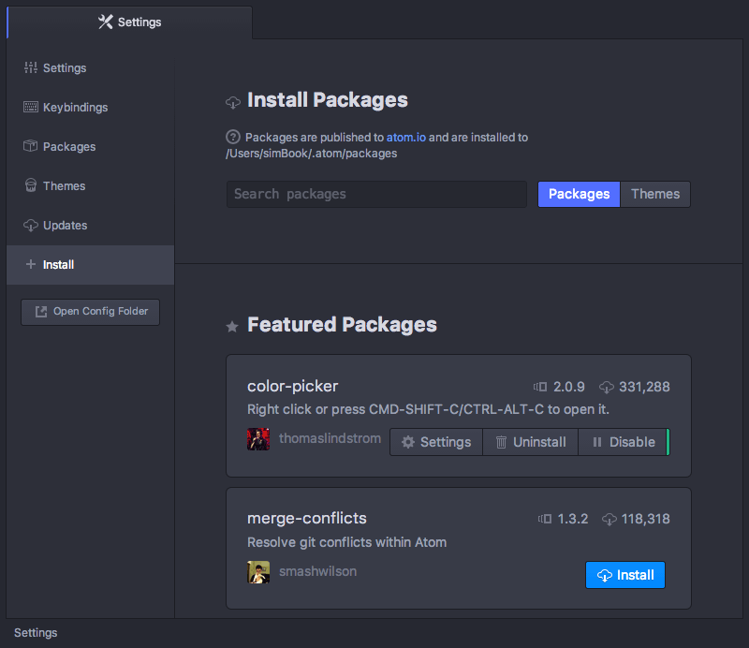Click inside the Search packages field

pyautogui.click(x=375, y=194)
